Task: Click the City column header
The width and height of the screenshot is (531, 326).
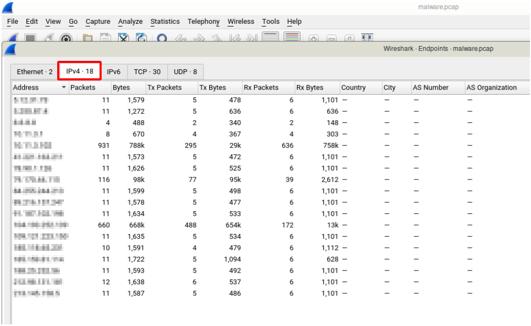Action: [397, 87]
